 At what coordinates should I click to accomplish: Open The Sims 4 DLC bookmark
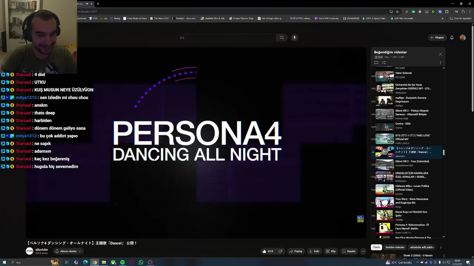(159, 18)
